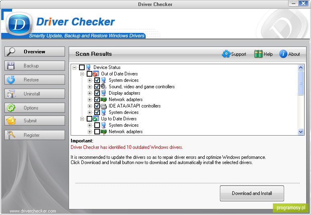Click the Register keys icon
Screen dimensions: 311x215
[x=11, y=135]
